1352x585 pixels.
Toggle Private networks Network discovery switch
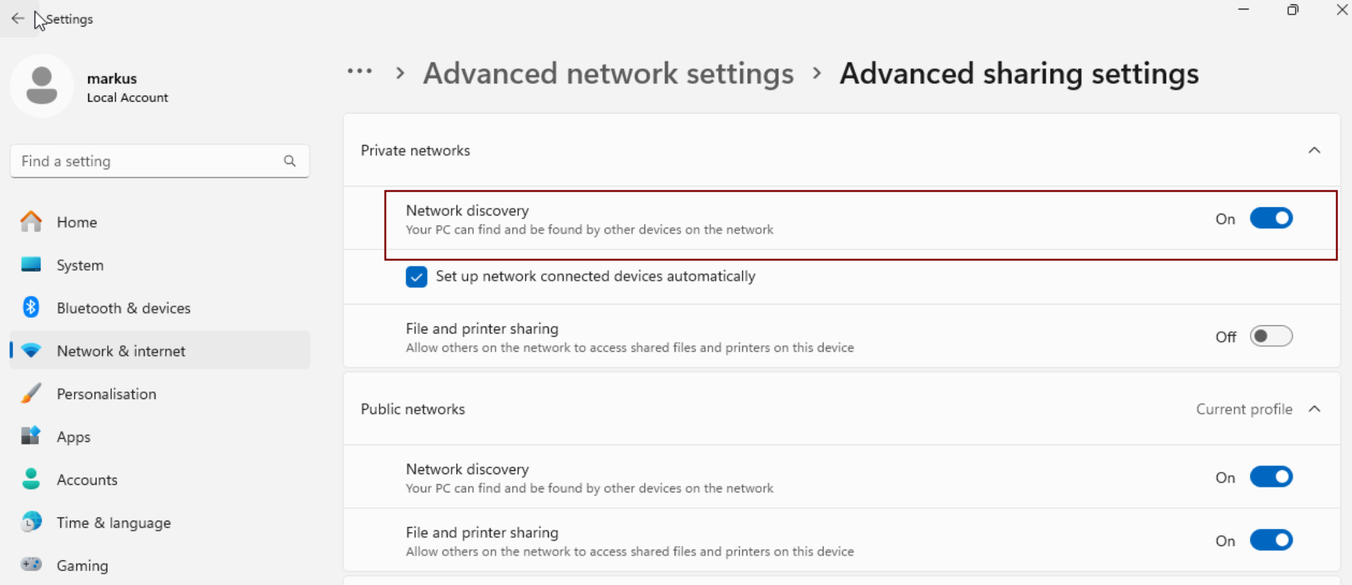pos(1271,218)
